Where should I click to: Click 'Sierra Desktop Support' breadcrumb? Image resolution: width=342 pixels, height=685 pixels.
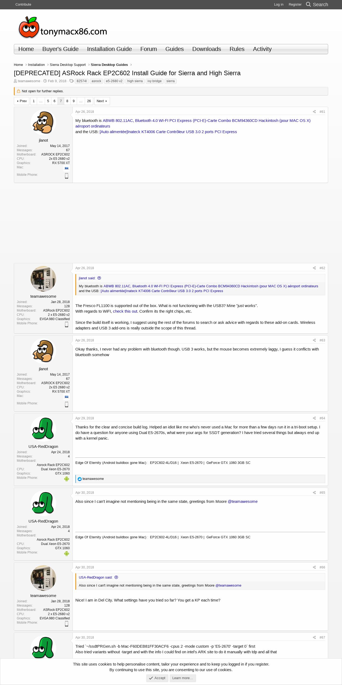[68, 65]
